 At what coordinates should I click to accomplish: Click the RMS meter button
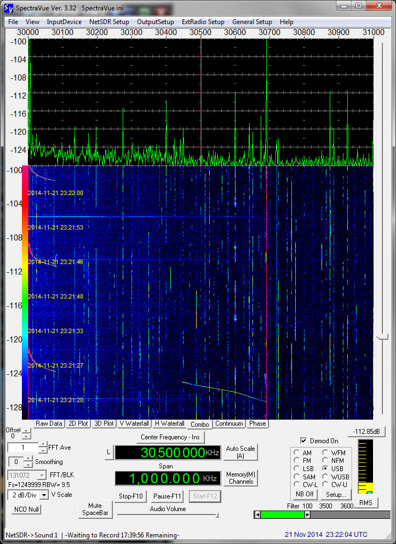point(365,502)
